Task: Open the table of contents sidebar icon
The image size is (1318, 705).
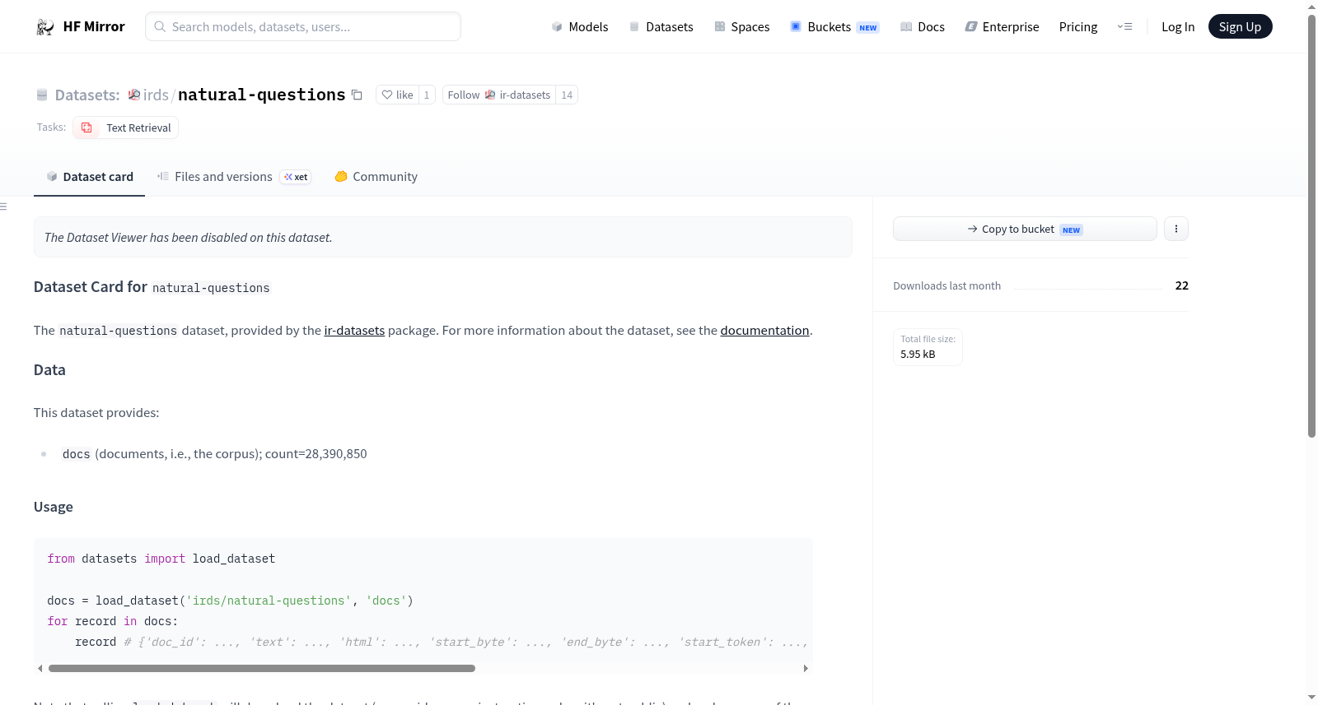Action: click(x=3, y=206)
